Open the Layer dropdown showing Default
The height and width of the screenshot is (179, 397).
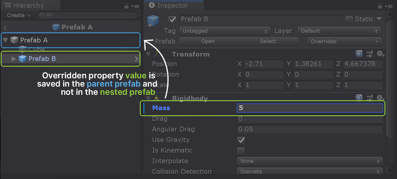coord(339,31)
